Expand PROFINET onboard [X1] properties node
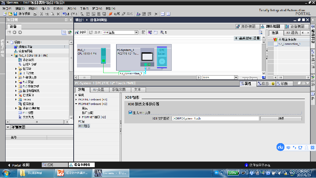Screen dimensions: 316x178 coord(76,99)
